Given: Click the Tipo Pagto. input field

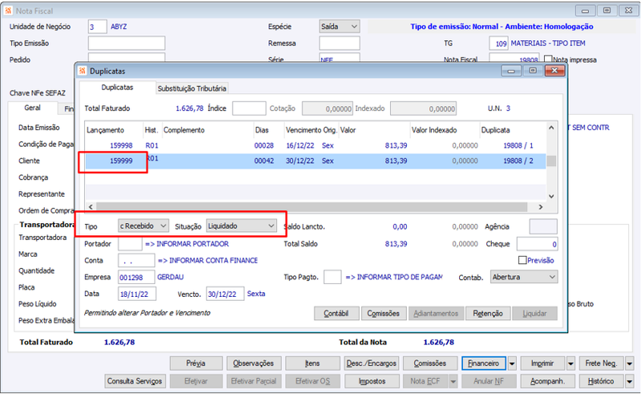Looking at the screenshot, I should [332, 277].
